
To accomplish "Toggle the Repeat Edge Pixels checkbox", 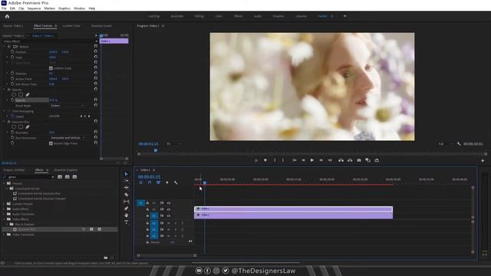I will pos(51,143).
